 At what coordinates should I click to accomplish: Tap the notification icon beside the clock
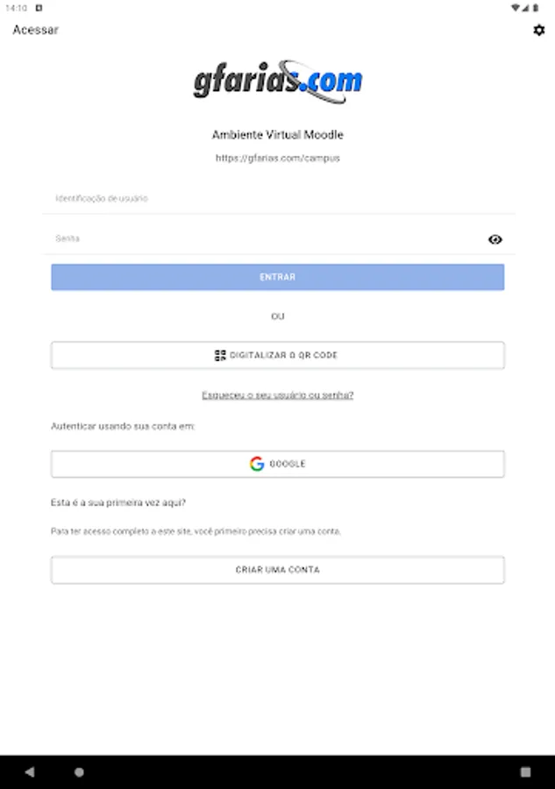[39, 8]
